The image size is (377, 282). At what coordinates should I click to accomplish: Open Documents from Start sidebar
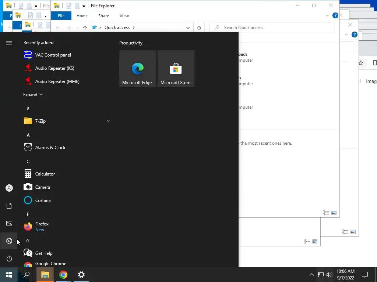point(9,206)
